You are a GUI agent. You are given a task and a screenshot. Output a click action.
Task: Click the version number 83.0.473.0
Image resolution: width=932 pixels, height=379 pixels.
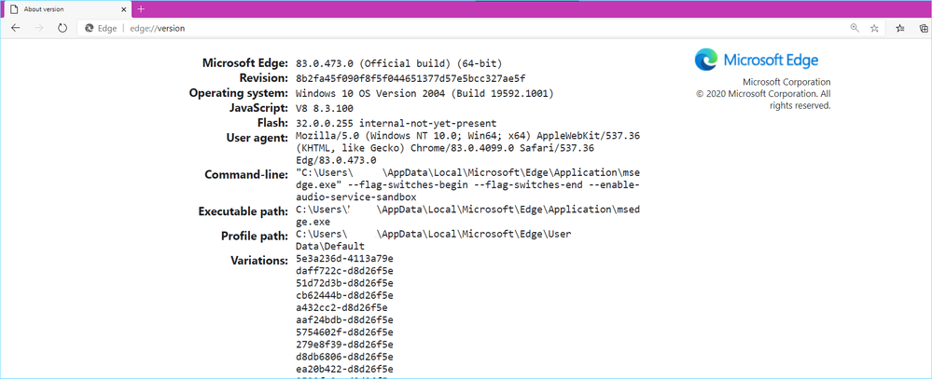point(326,63)
